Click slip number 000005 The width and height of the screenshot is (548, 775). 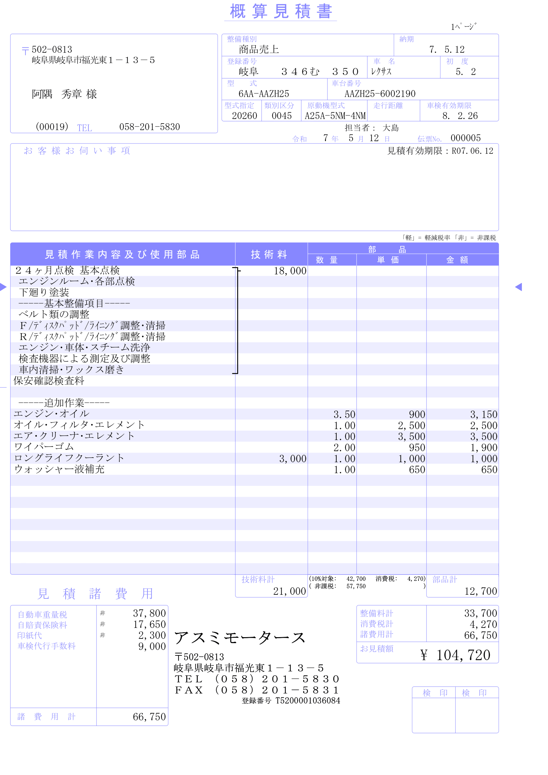pos(465,138)
